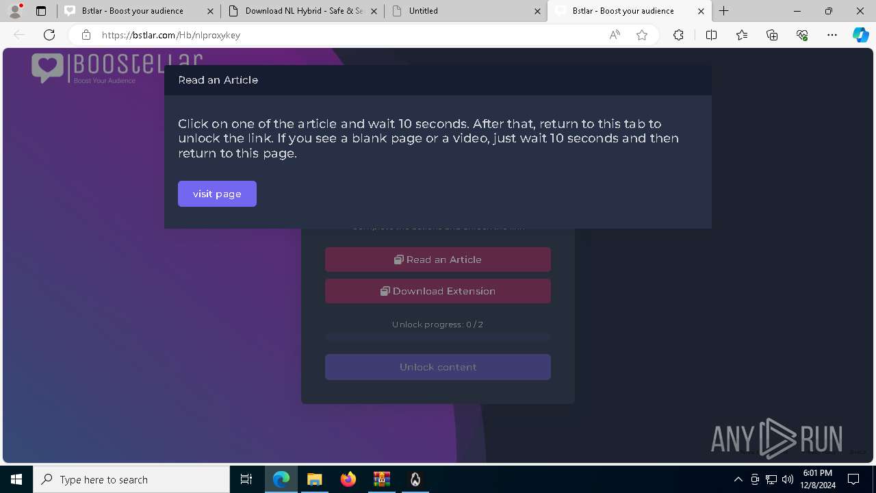Screen dimensions: 876x493
Task: Add page to favorites star icon
Action: pos(642,35)
